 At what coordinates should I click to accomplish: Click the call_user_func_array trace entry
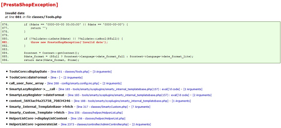(x=26, y=83)
